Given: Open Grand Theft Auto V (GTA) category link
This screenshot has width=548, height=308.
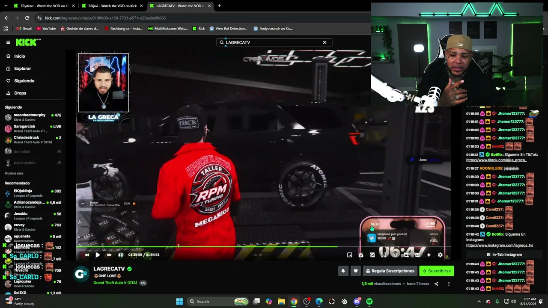Looking at the screenshot, I should click(x=115, y=283).
